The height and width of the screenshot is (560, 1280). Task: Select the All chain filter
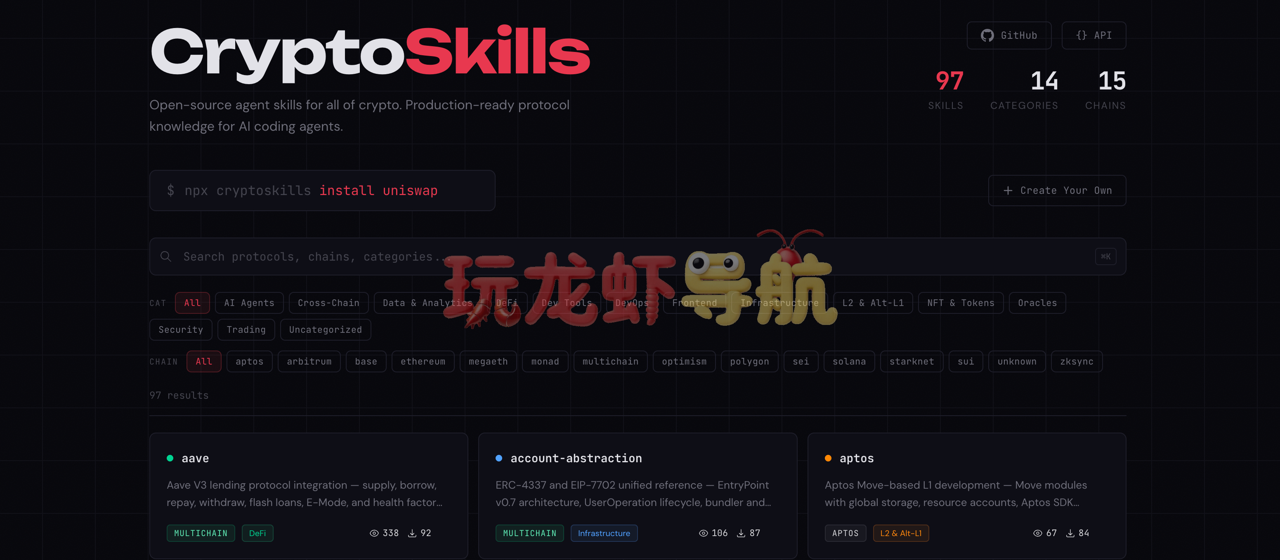tap(204, 361)
